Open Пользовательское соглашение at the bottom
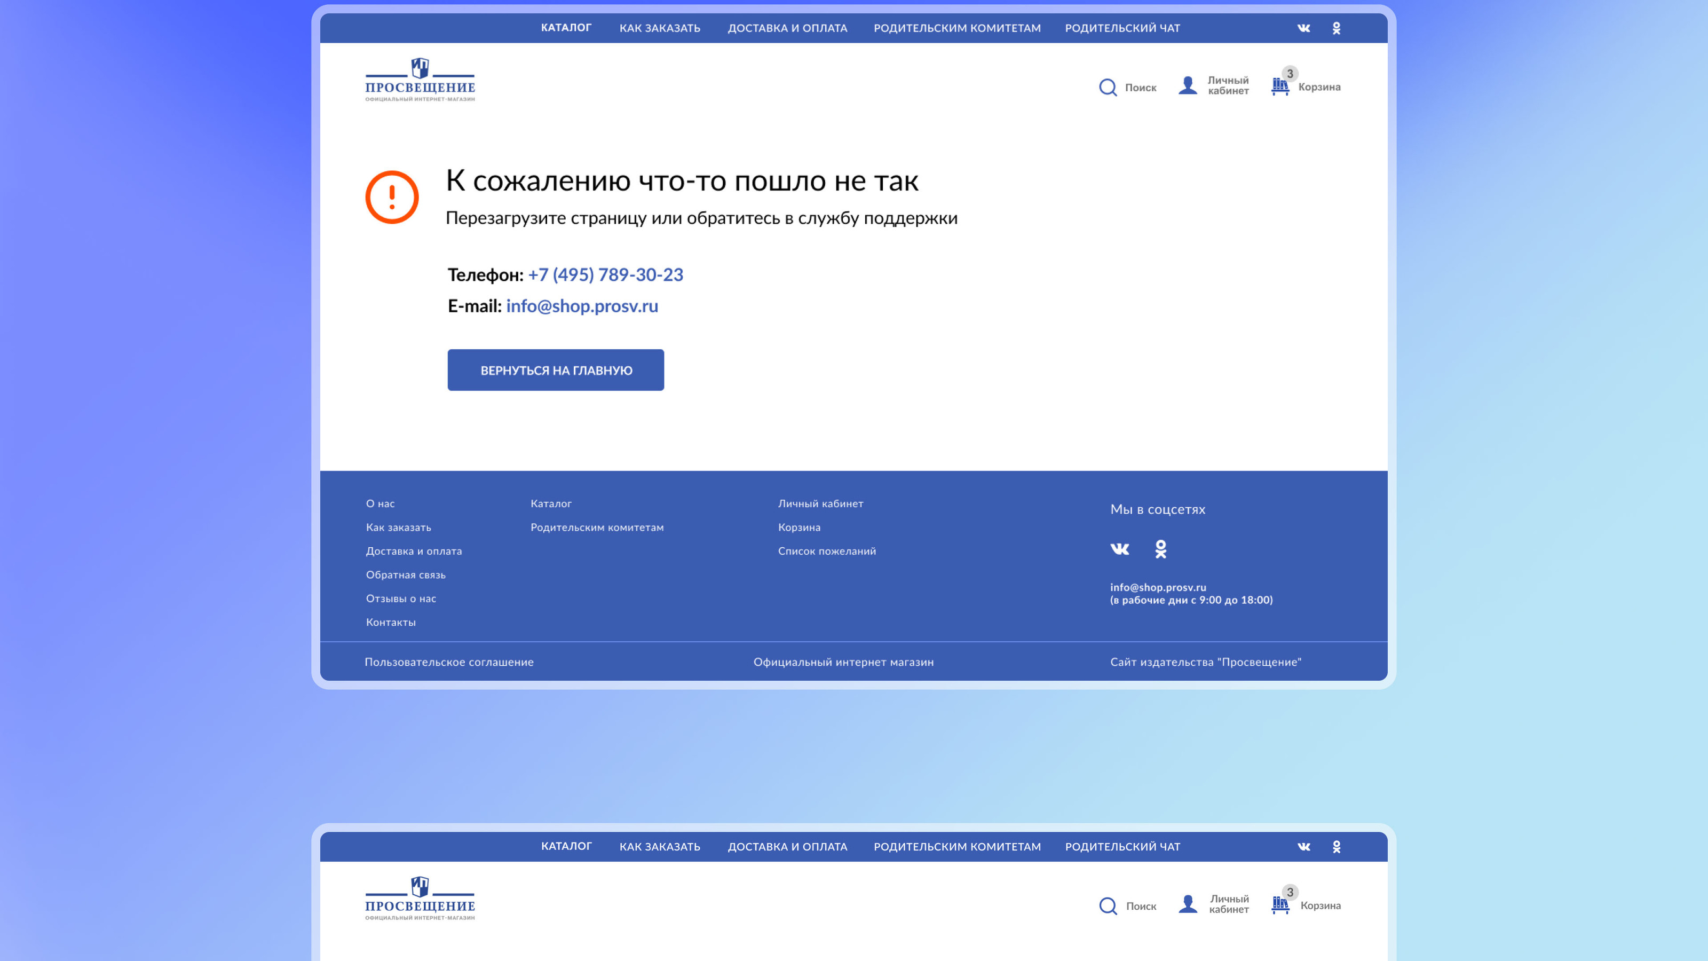 (449, 661)
